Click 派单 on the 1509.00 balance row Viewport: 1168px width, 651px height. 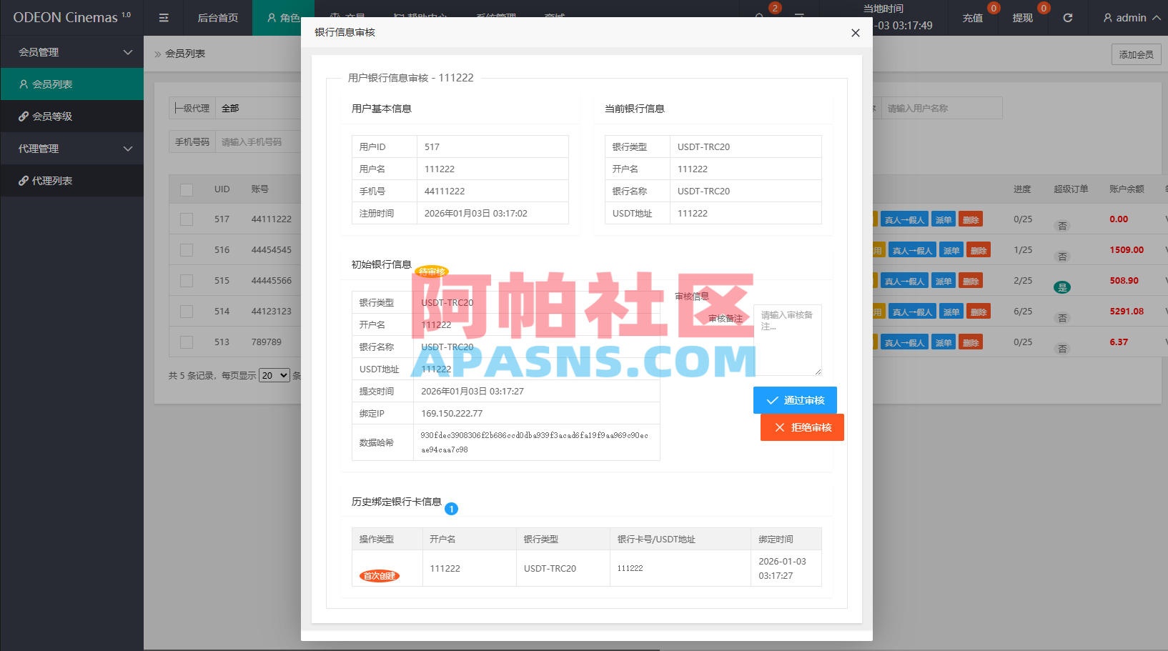coord(951,250)
